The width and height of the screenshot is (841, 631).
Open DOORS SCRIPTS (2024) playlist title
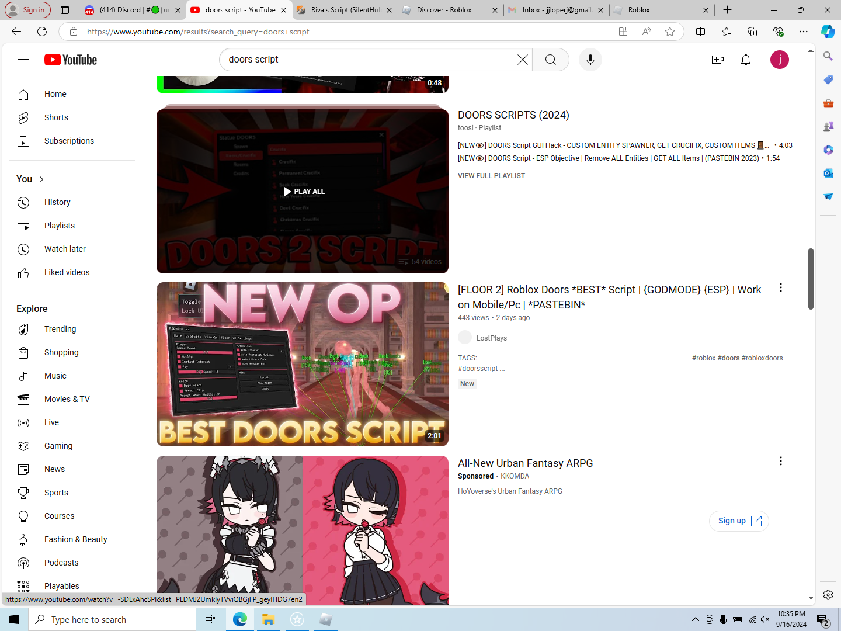(x=513, y=115)
